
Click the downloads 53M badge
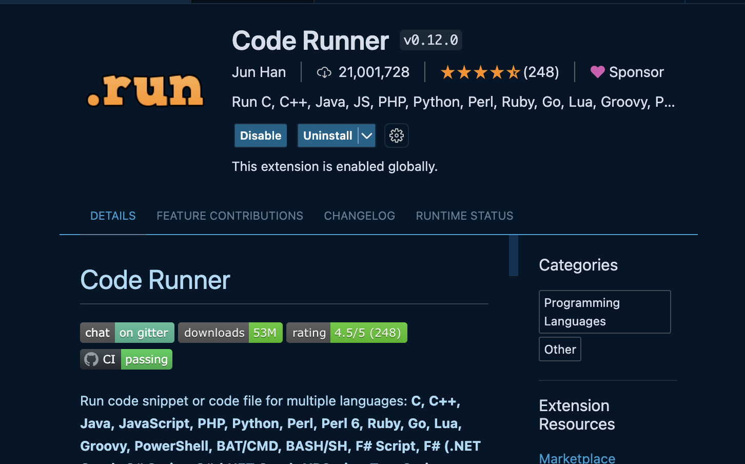(x=230, y=333)
